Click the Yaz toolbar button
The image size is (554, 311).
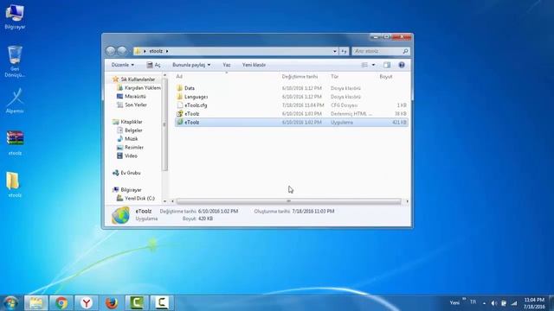[x=227, y=65]
